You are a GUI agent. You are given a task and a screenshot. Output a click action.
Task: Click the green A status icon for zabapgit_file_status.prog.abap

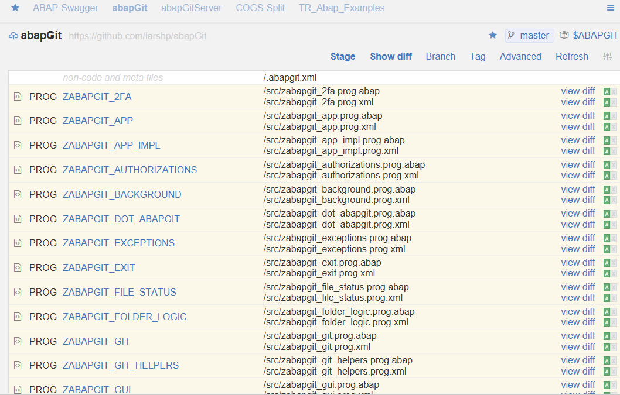607,287
